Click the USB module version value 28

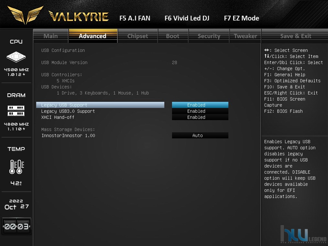(x=174, y=62)
